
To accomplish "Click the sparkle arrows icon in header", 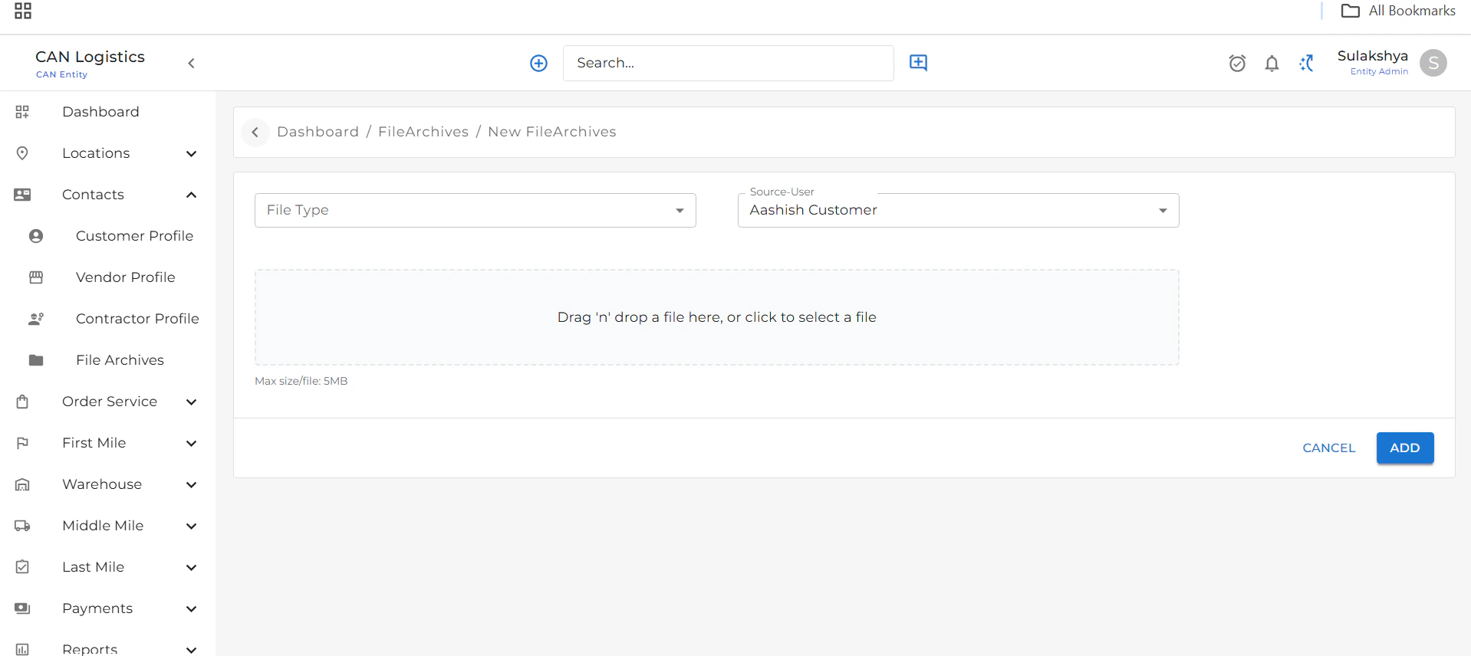I will 1307,63.
